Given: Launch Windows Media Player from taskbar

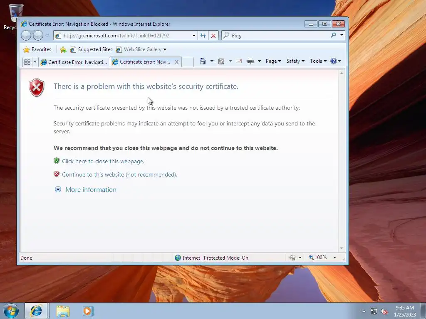Looking at the screenshot, I should pyautogui.click(x=88, y=311).
